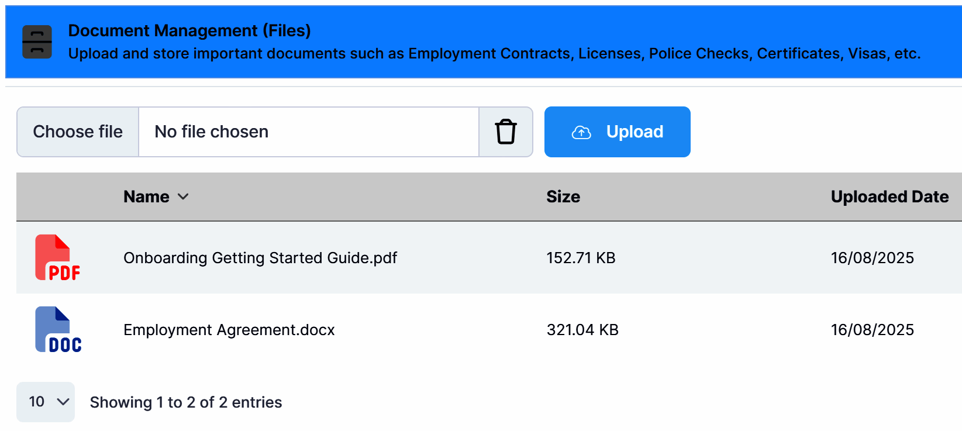The height and width of the screenshot is (431, 962).
Task: Click the 'Showing 1 to 2' entries text
Action: (185, 402)
